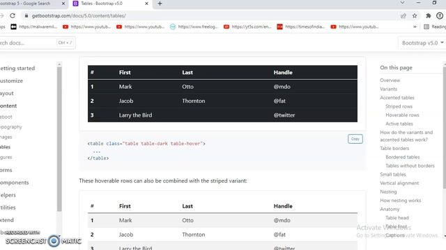Switch to the Tables - Bootstrap v5.0 tab
446x250 pixels.
(x=110, y=3)
